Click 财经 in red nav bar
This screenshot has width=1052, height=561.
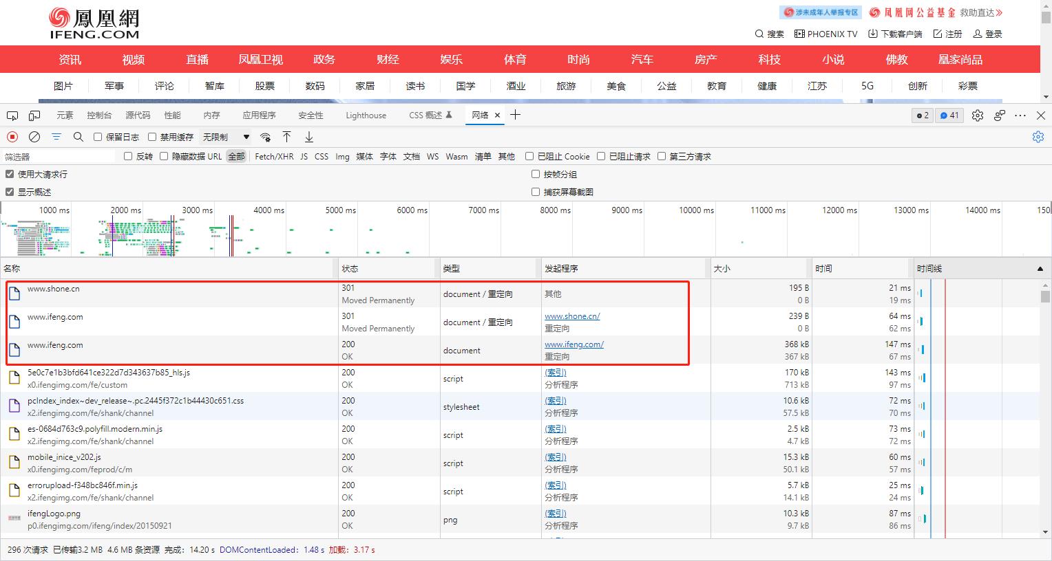(x=388, y=60)
